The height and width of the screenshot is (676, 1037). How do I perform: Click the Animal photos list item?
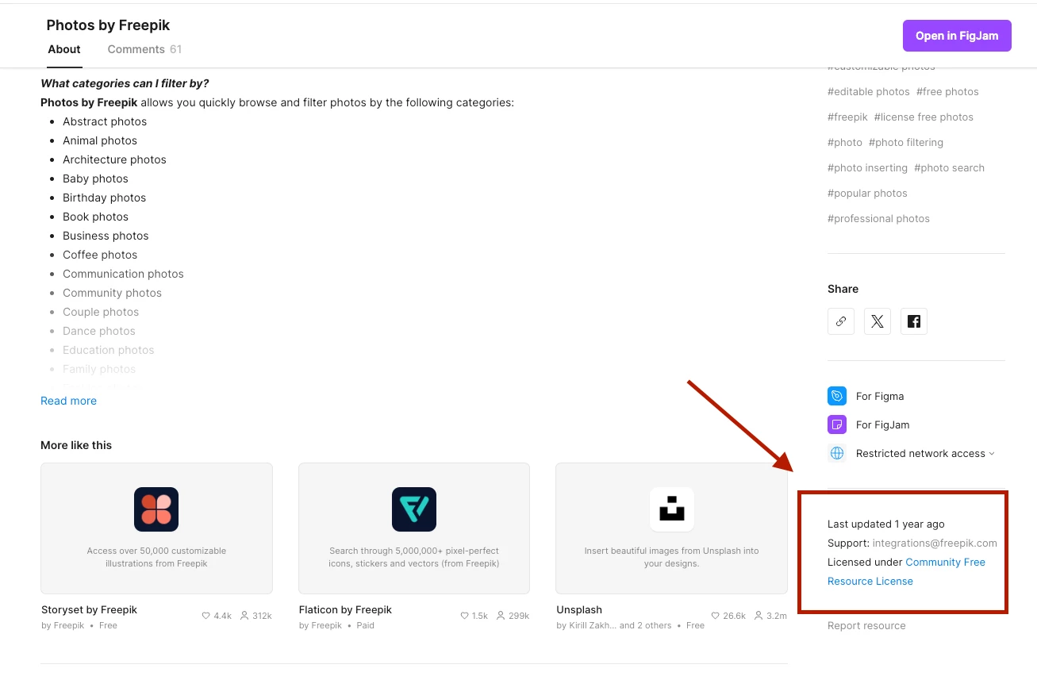[x=100, y=140]
